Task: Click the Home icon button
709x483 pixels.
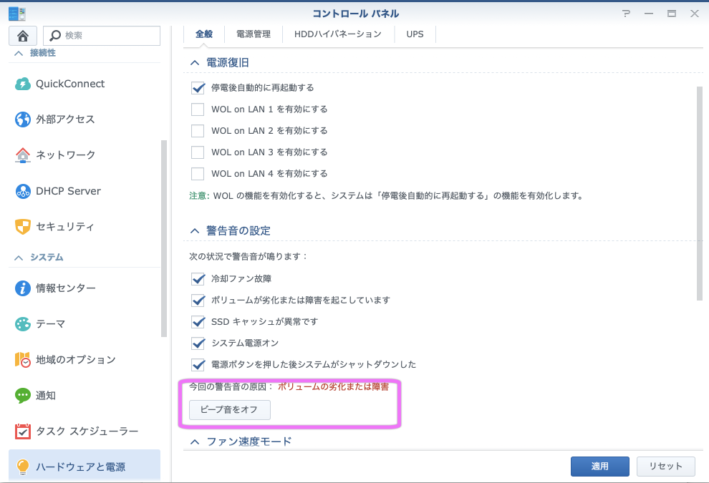Action: (22, 36)
